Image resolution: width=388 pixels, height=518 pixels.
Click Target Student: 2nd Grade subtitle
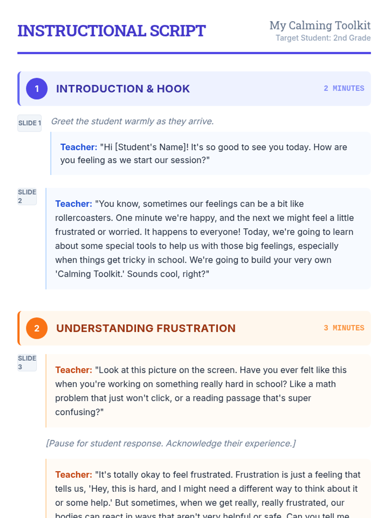[x=323, y=38]
